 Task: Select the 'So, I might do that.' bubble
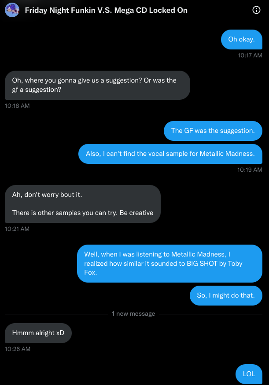[226, 295]
